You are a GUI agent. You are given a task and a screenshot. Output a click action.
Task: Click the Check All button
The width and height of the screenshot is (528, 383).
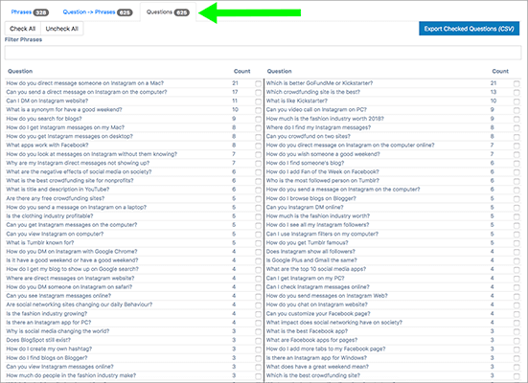23,29
